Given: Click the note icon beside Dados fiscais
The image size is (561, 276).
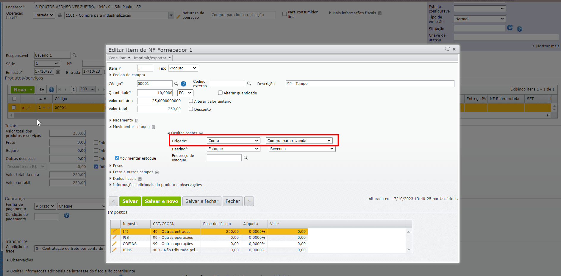Looking at the screenshot, I should tap(140, 179).
